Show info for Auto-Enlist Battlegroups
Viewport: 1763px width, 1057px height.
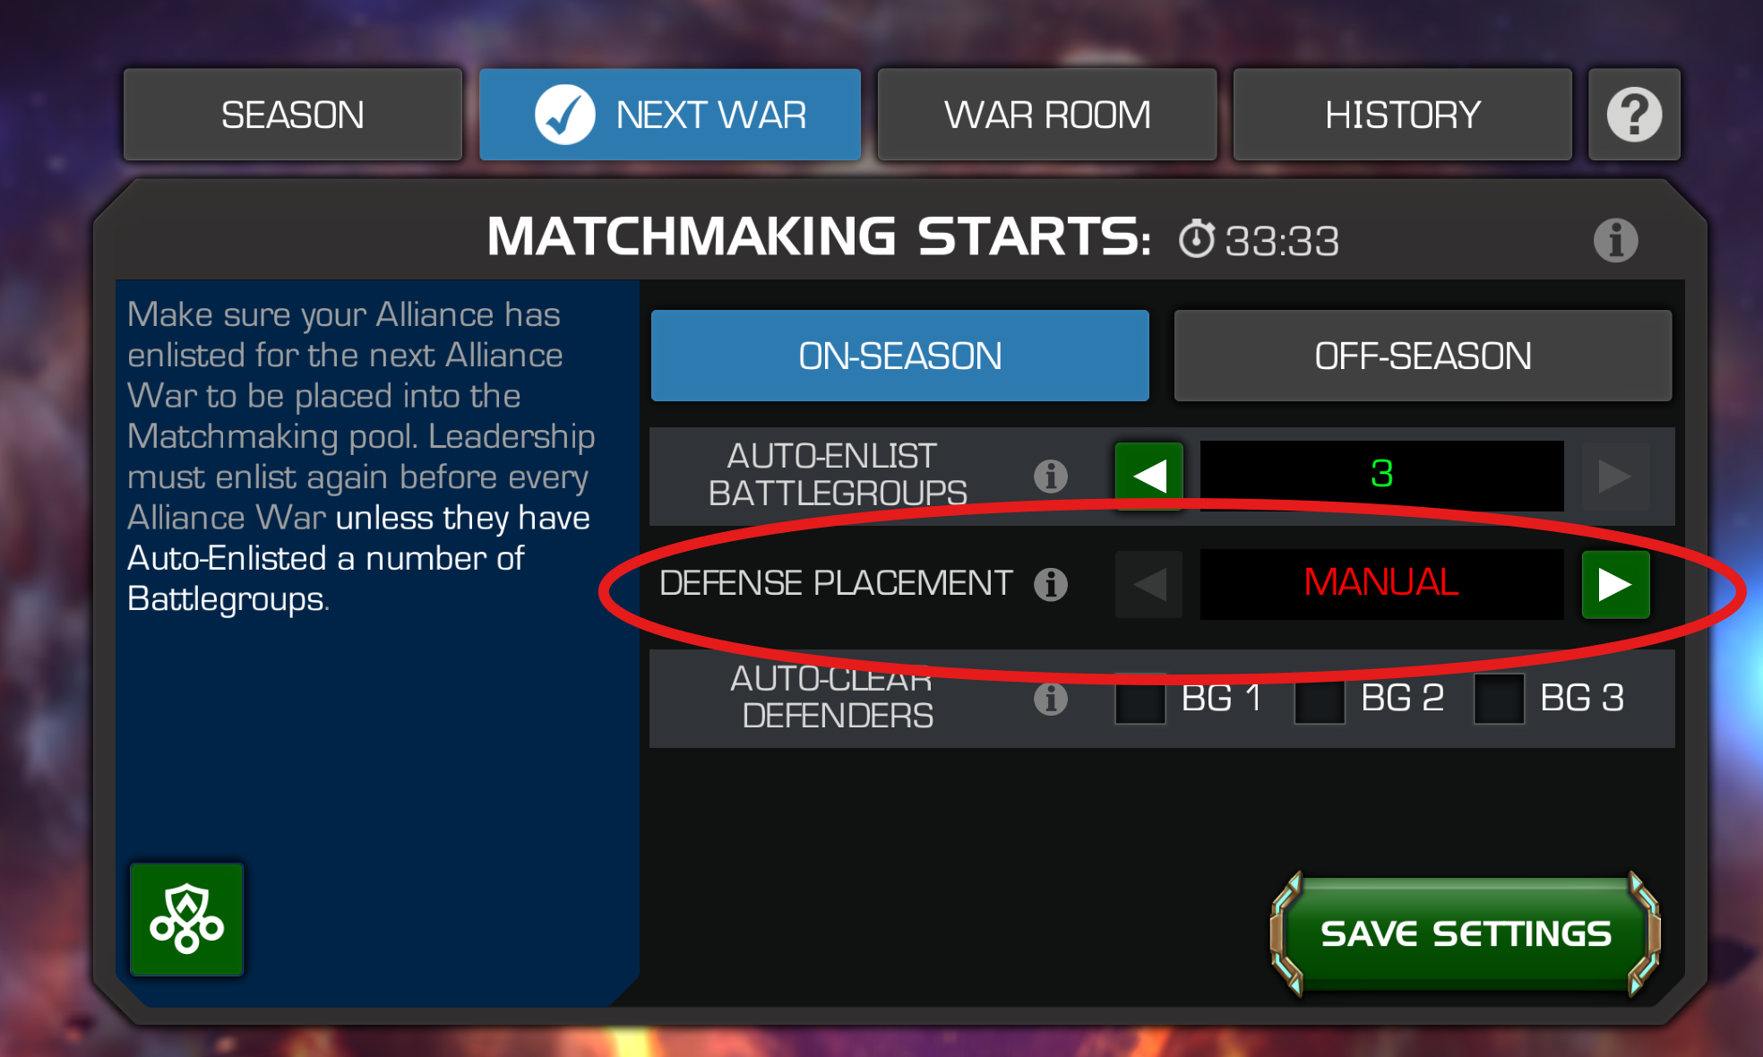coord(1051,476)
